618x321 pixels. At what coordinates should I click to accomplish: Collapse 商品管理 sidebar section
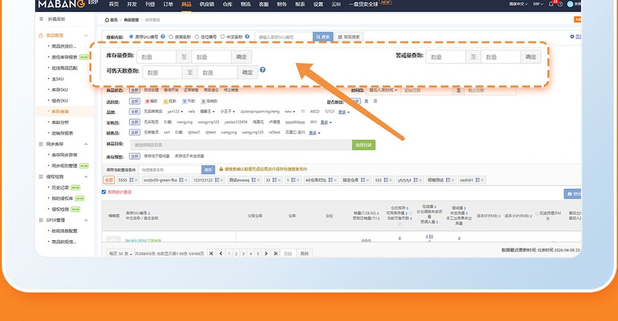[x=86, y=35]
